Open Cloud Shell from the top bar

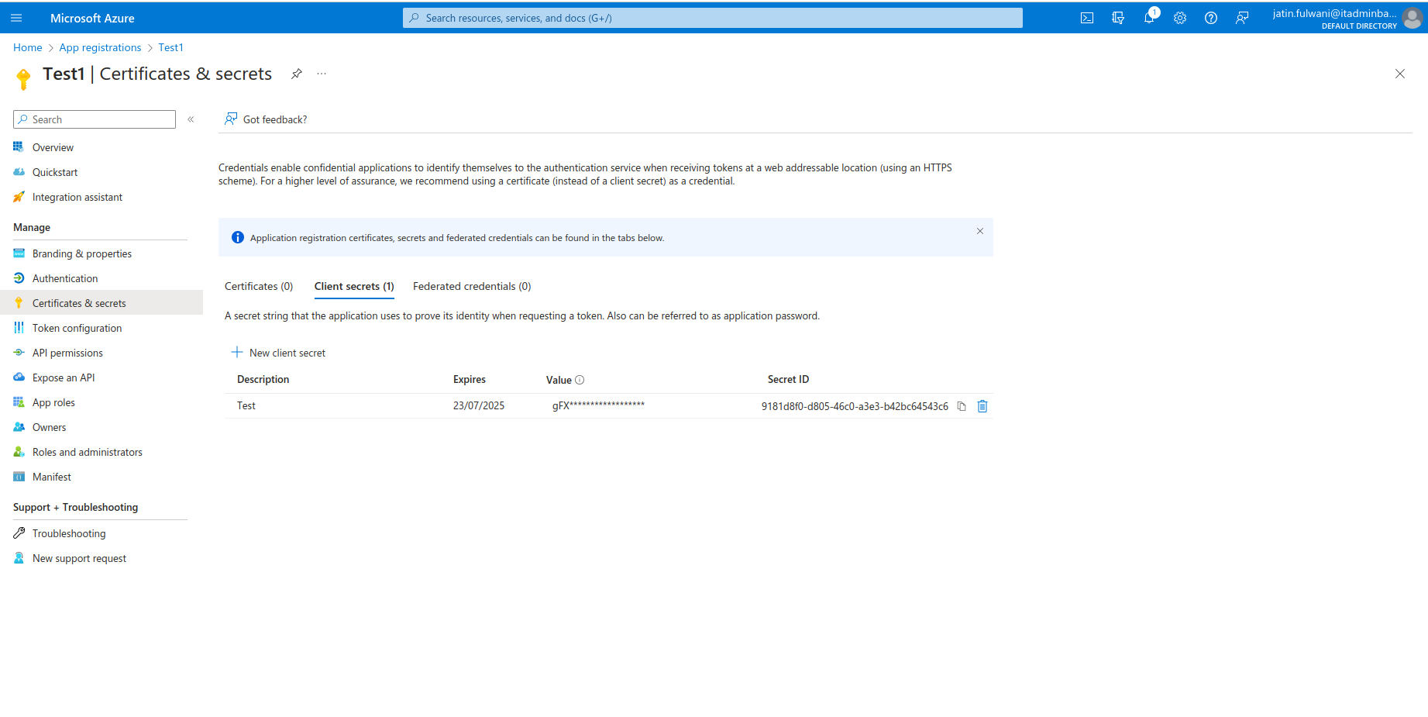pos(1087,18)
